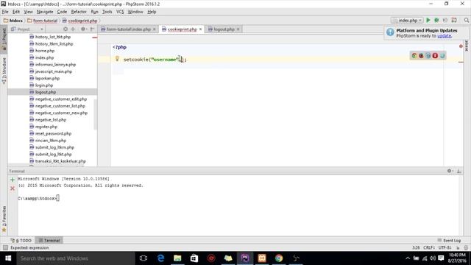The width and height of the screenshot is (471, 265).
Task: Click the intention lightbulb in editor gutter
Action: click(x=117, y=59)
